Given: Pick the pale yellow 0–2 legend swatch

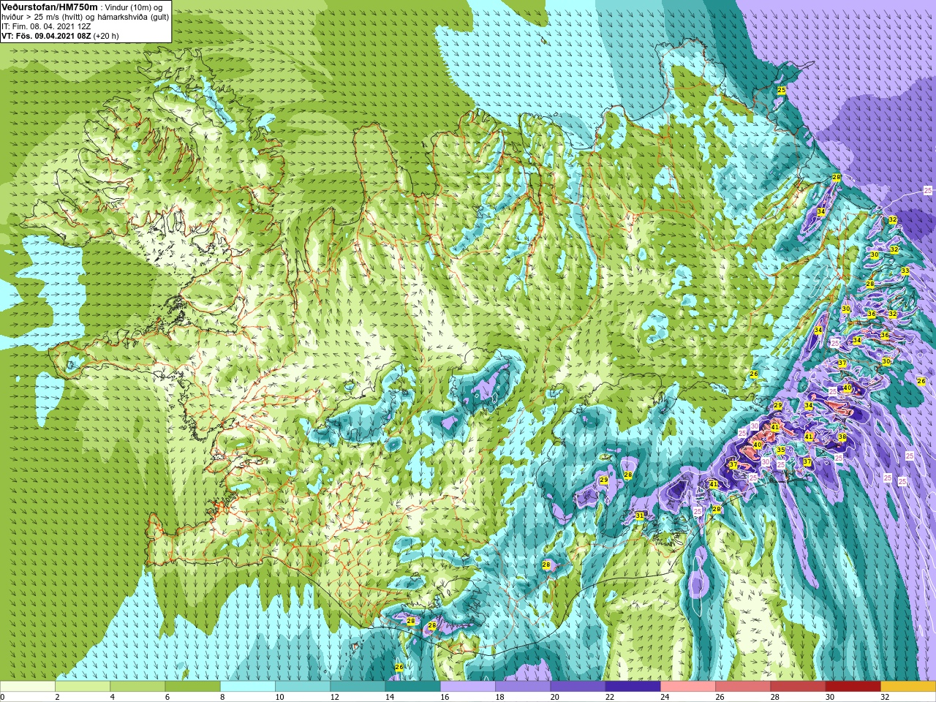Looking at the screenshot, I should tap(28, 687).
